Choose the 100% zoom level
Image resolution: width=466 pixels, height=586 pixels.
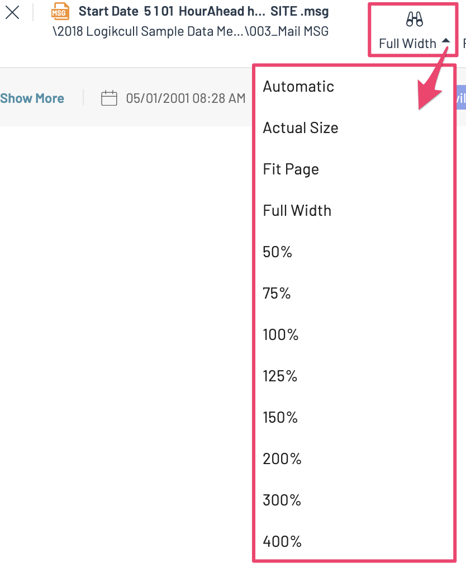[280, 334]
